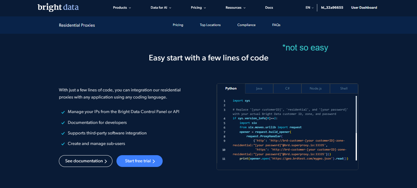This screenshot has height=188, width=417.
Task: Open the Pricing dropdown in top navigation
Action: 198,8
